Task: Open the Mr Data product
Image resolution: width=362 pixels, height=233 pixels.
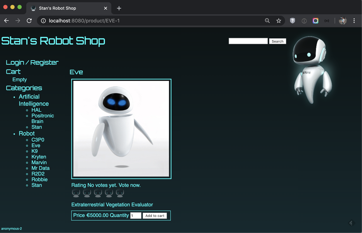Action: [40, 168]
